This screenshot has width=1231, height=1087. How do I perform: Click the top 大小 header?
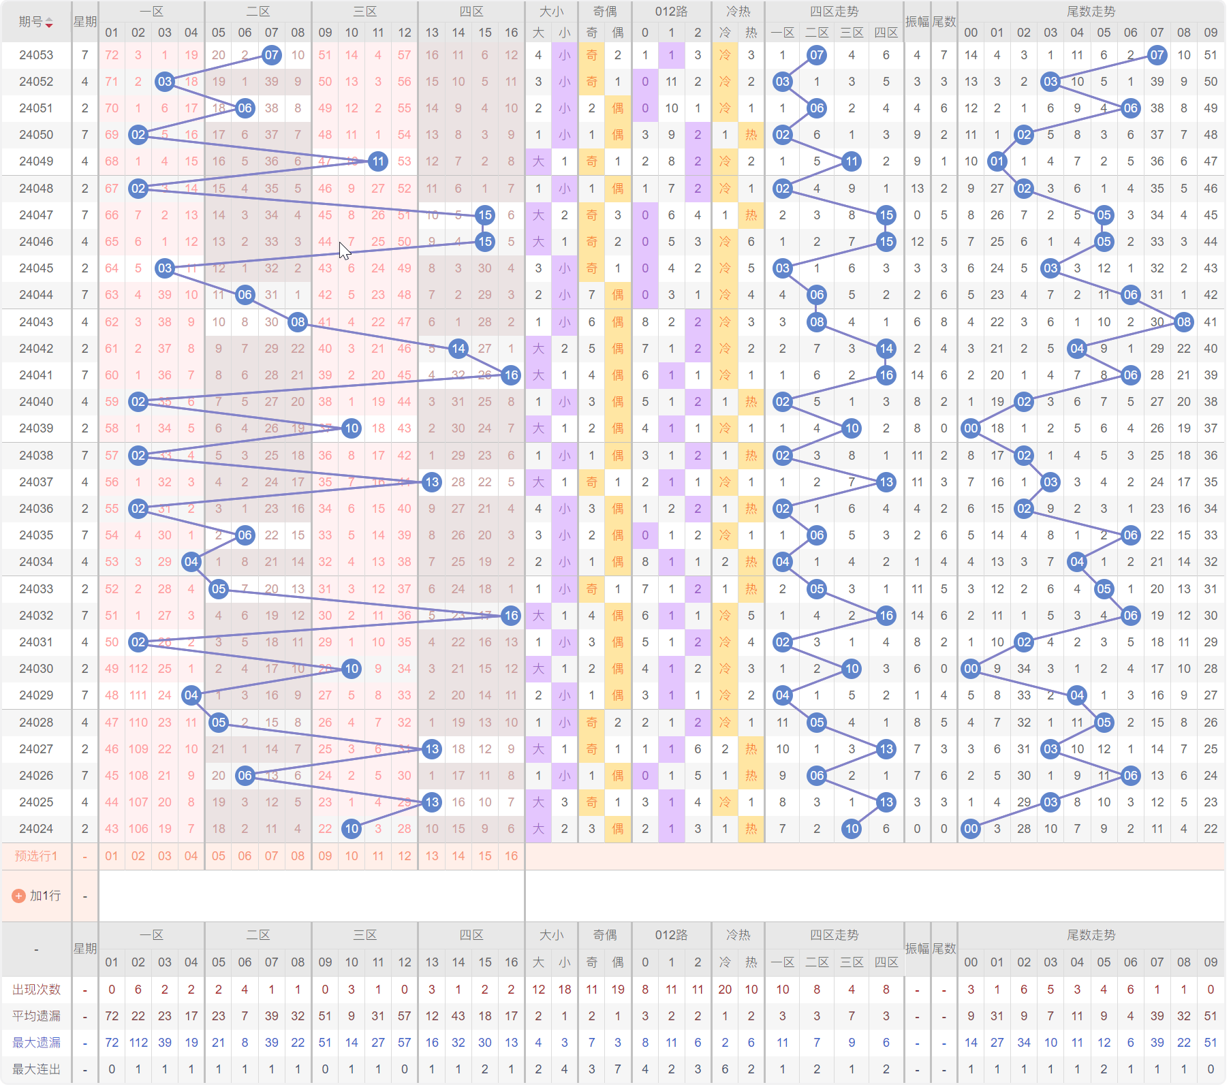pyautogui.click(x=552, y=12)
